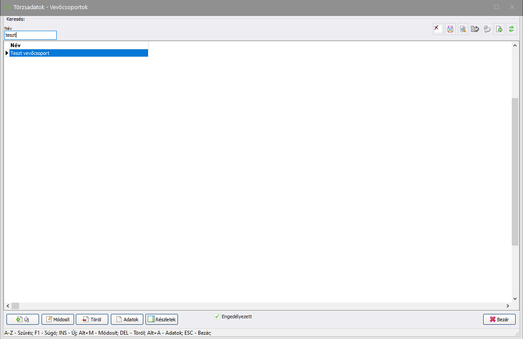Open print preview with magnifier icon
This screenshot has width=523, height=339.
click(x=463, y=29)
